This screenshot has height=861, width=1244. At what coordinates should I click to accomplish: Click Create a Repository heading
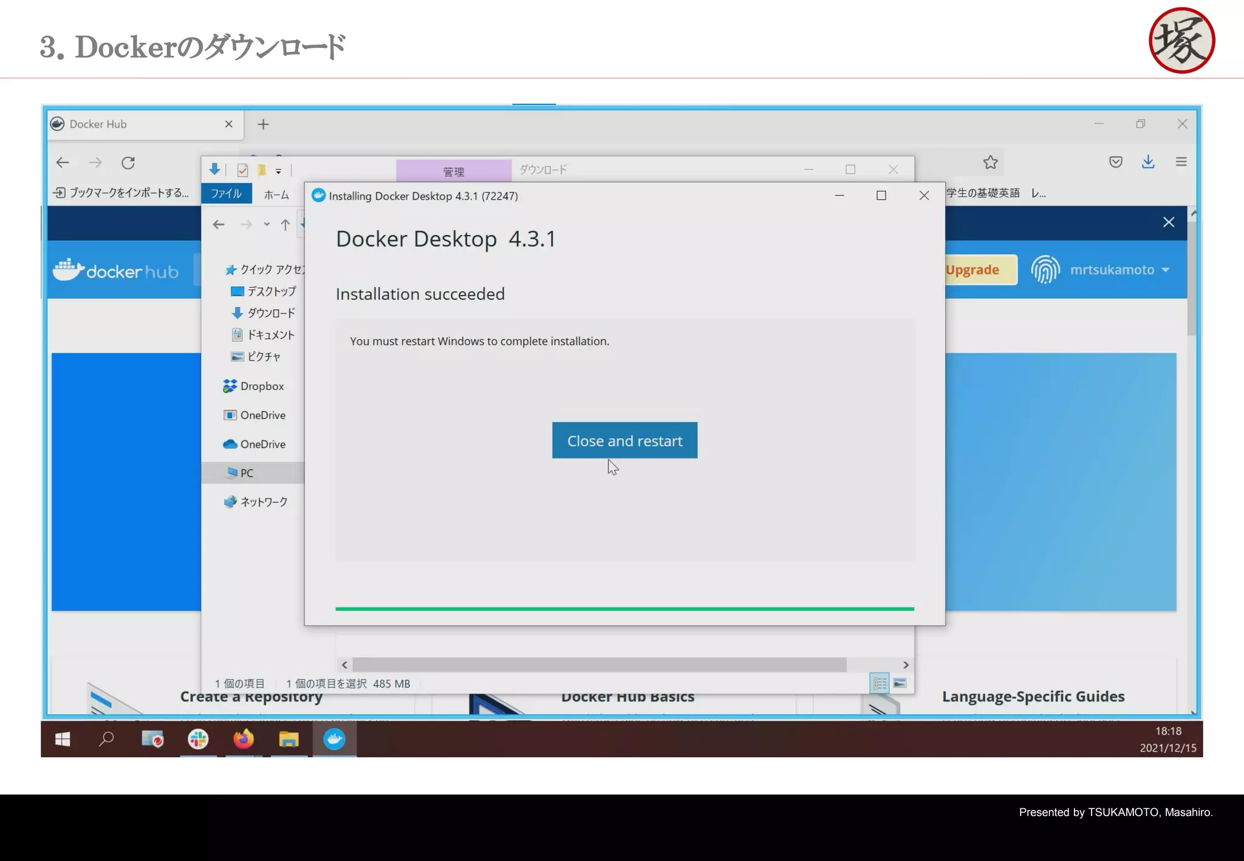coord(251,698)
